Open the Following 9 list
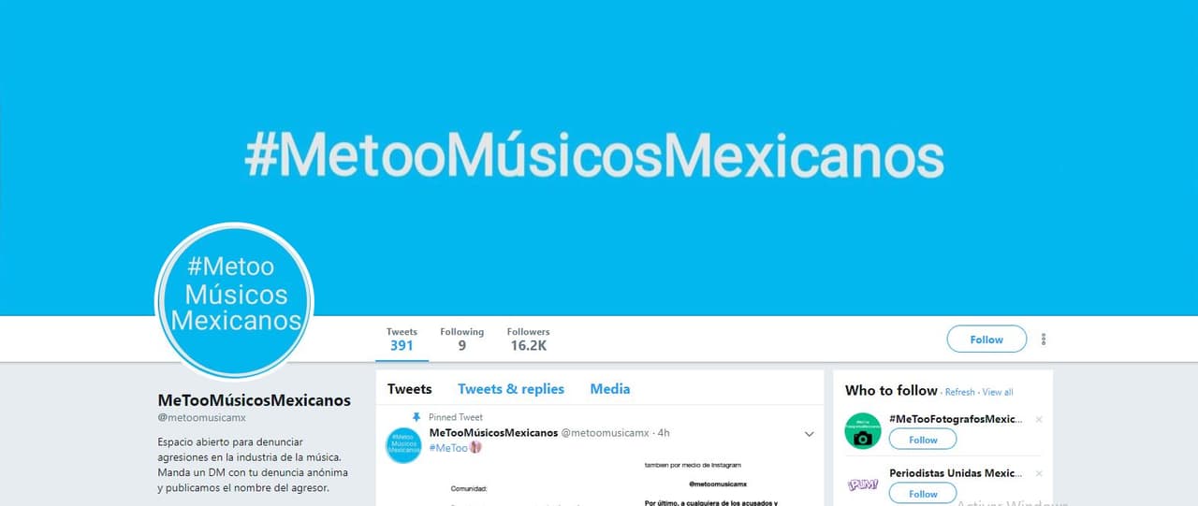The width and height of the screenshot is (1198, 506). tap(462, 340)
